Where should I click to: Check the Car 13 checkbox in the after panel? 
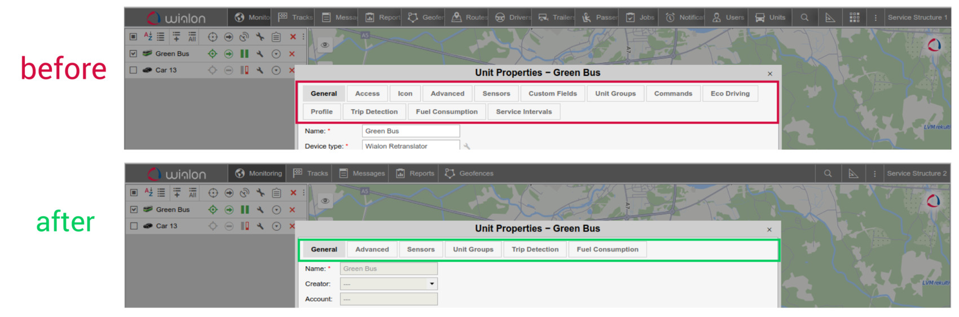coord(134,226)
